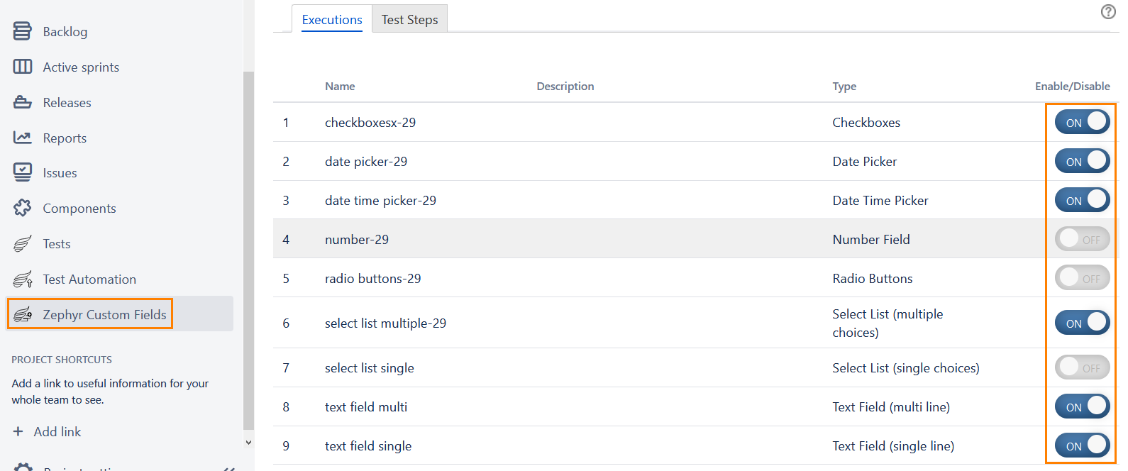The height and width of the screenshot is (471, 1128).
Task: Switch to the Test Steps tab
Action: [x=409, y=20]
